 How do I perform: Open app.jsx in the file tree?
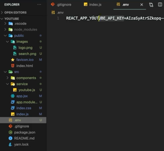click(22, 96)
